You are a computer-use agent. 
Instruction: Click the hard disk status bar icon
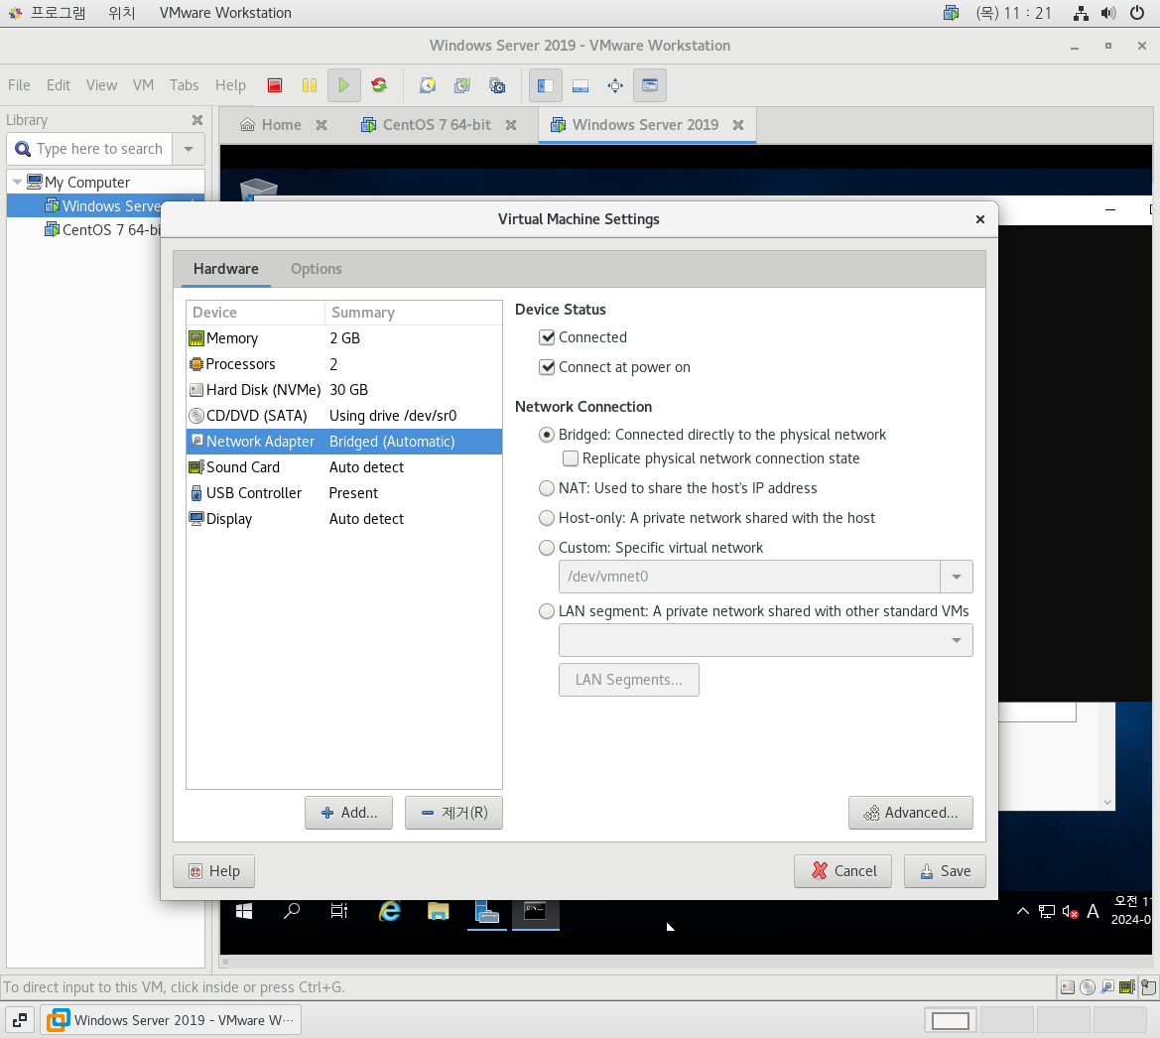[1068, 987]
